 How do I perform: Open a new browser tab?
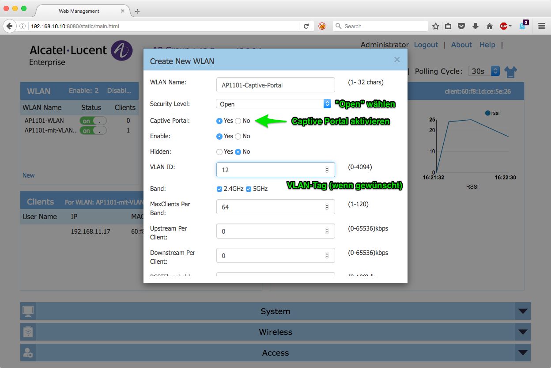pyautogui.click(x=137, y=11)
